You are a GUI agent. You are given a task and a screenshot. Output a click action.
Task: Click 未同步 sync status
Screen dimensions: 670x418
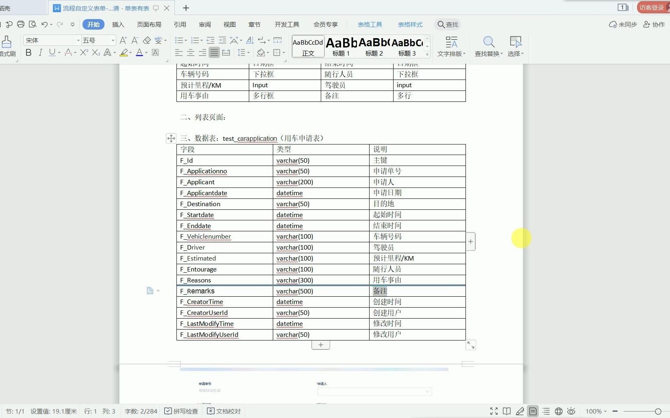(623, 24)
